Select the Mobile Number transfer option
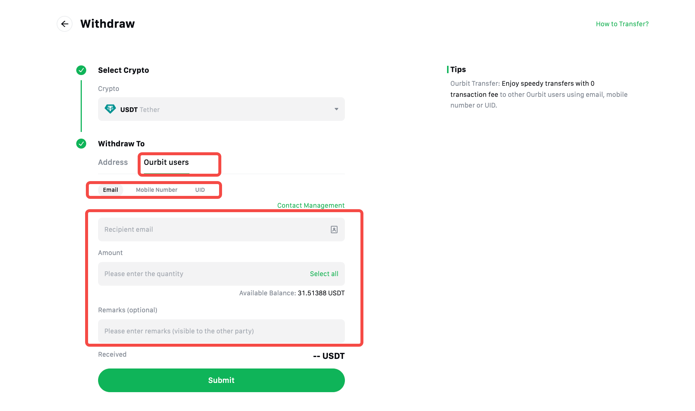 [x=157, y=190]
